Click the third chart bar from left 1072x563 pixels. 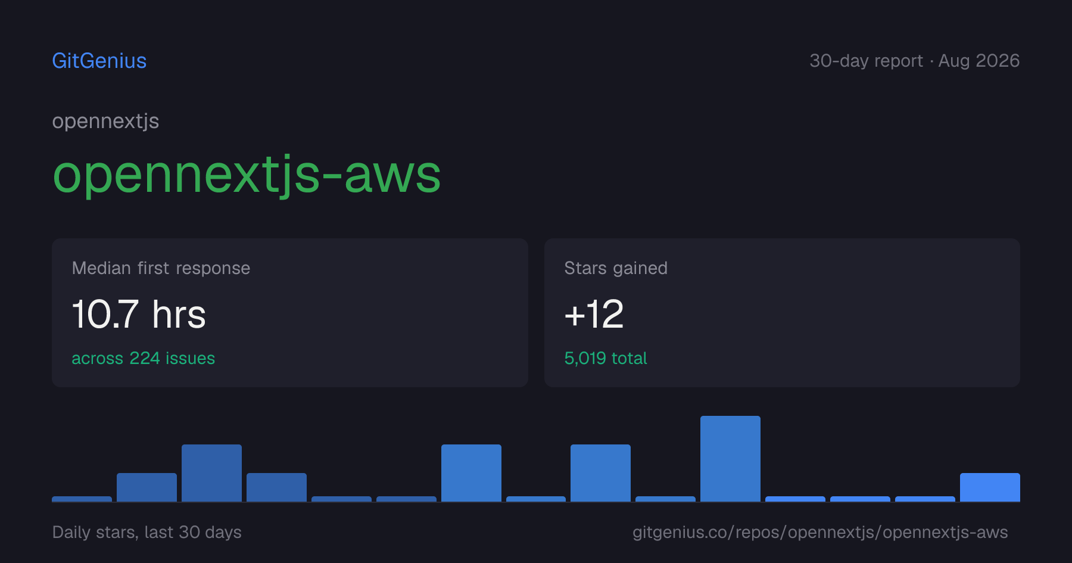point(211,473)
